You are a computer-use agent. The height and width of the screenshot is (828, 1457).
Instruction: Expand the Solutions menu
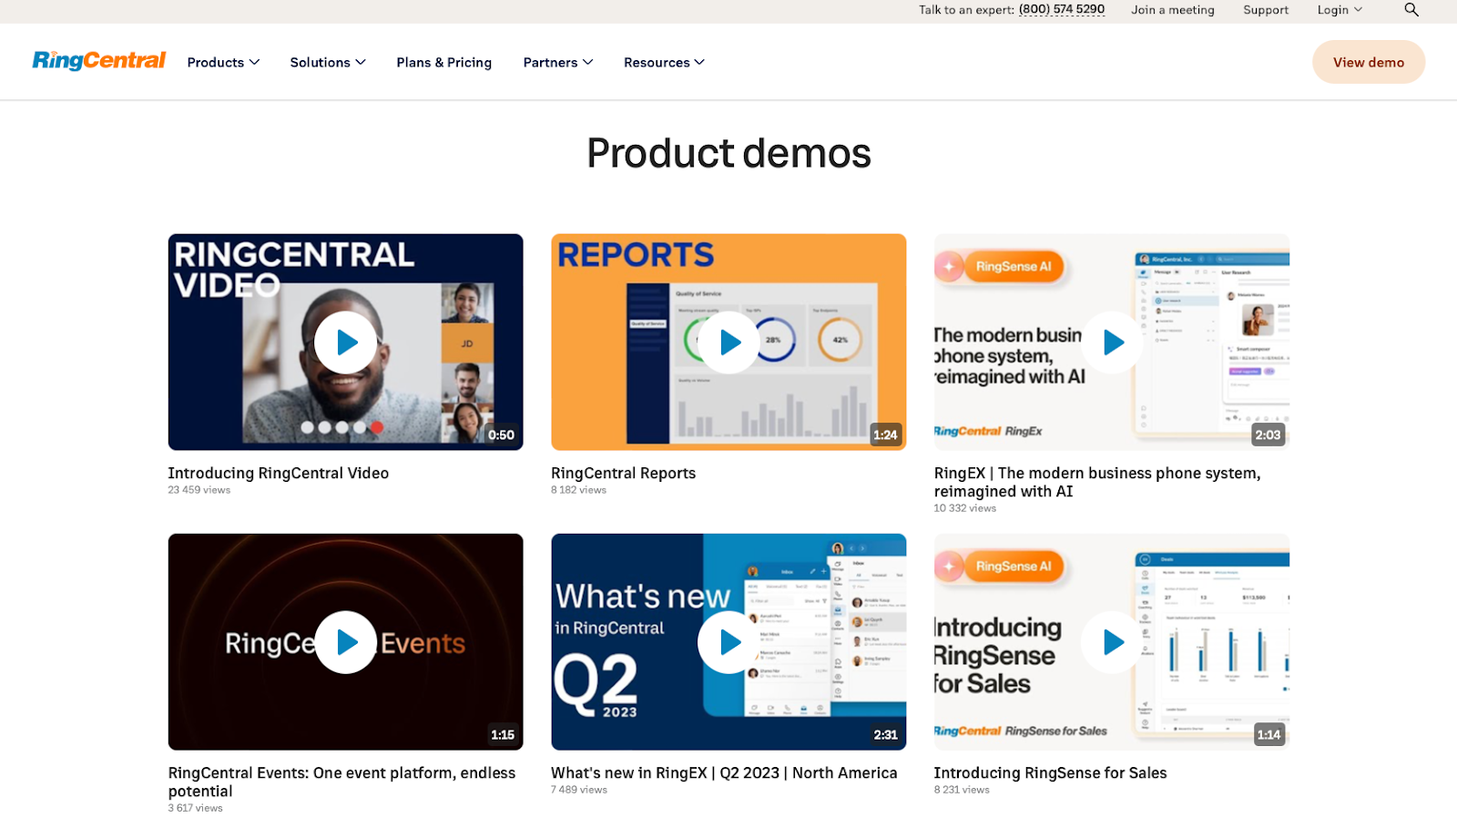coord(328,62)
